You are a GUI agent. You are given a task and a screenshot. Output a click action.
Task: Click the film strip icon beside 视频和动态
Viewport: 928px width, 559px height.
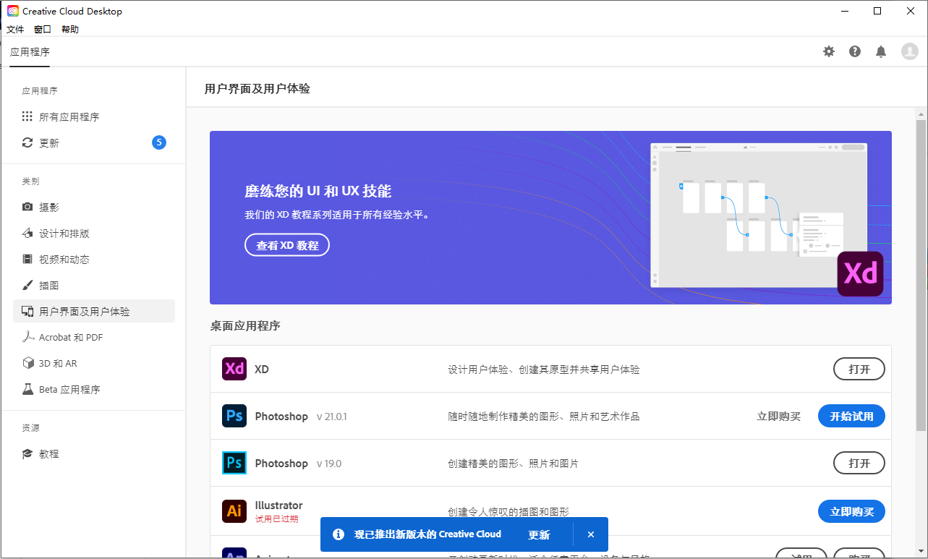[x=27, y=259]
